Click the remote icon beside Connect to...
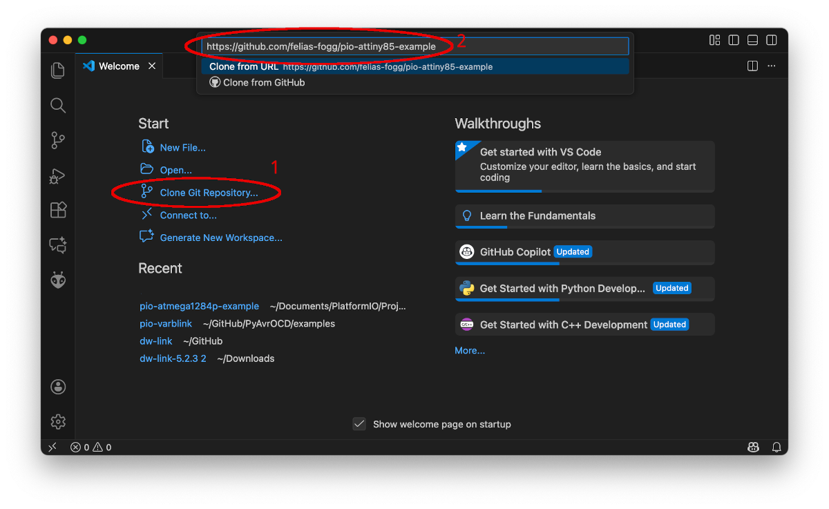Viewport: 829px width, 509px height. tap(146, 214)
